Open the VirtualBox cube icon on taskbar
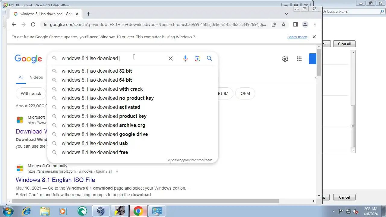The width and height of the screenshot is (386, 217). (100, 211)
